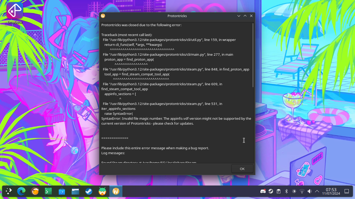Viewport: 355px width, 199px height.
Task: Minimize the Protontricks window
Action: pyautogui.click(x=239, y=16)
